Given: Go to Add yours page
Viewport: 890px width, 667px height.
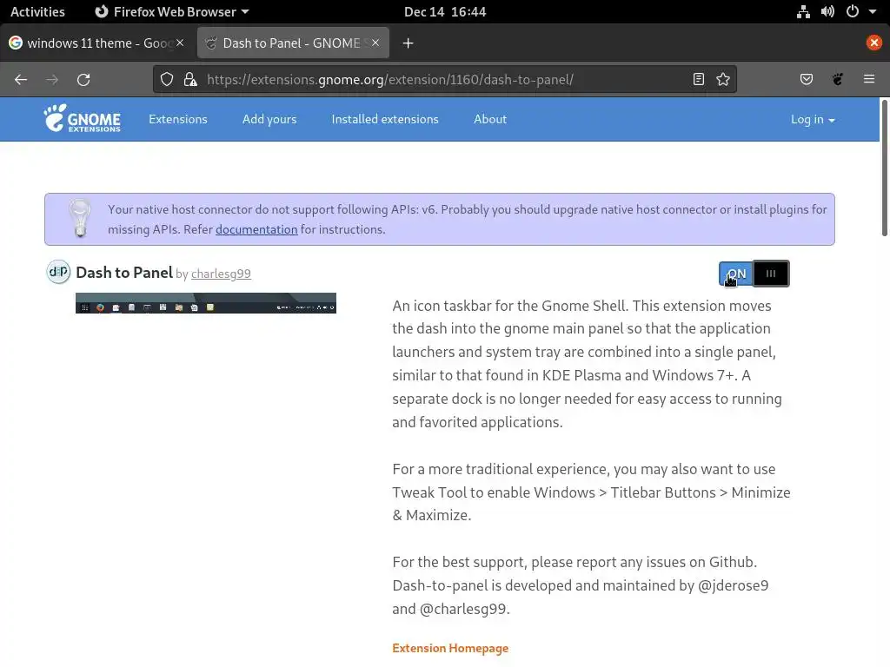Looking at the screenshot, I should tap(269, 119).
